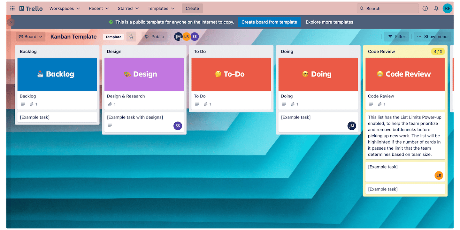
Task: Click the green globe public template icon
Action: click(111, 22)
